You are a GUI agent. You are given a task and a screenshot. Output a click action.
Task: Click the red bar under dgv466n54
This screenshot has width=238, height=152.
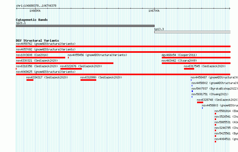point(196,58)
